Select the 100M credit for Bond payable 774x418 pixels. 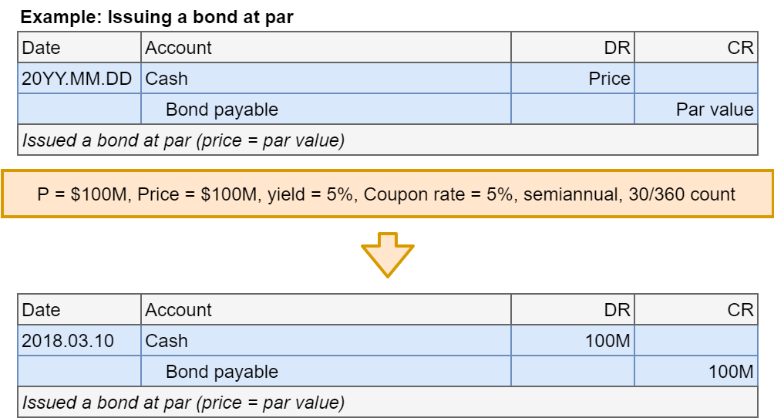696,372
